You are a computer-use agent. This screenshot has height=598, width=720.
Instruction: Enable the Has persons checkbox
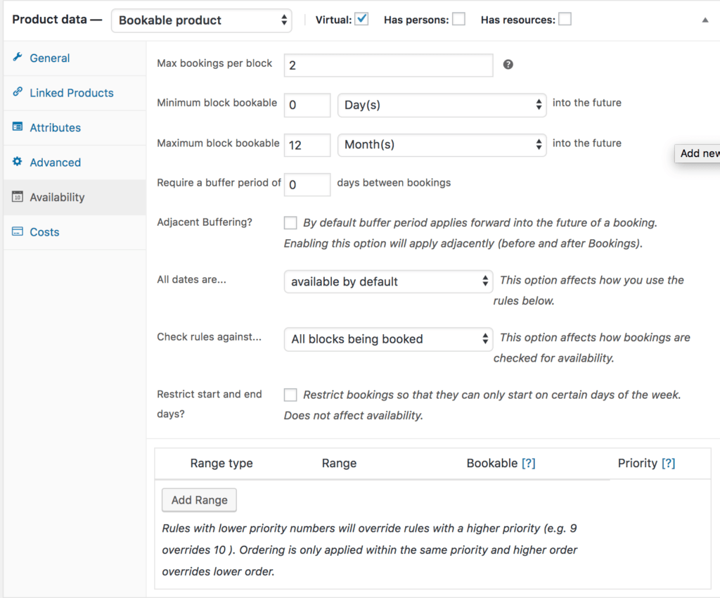(x=458, y=19)
